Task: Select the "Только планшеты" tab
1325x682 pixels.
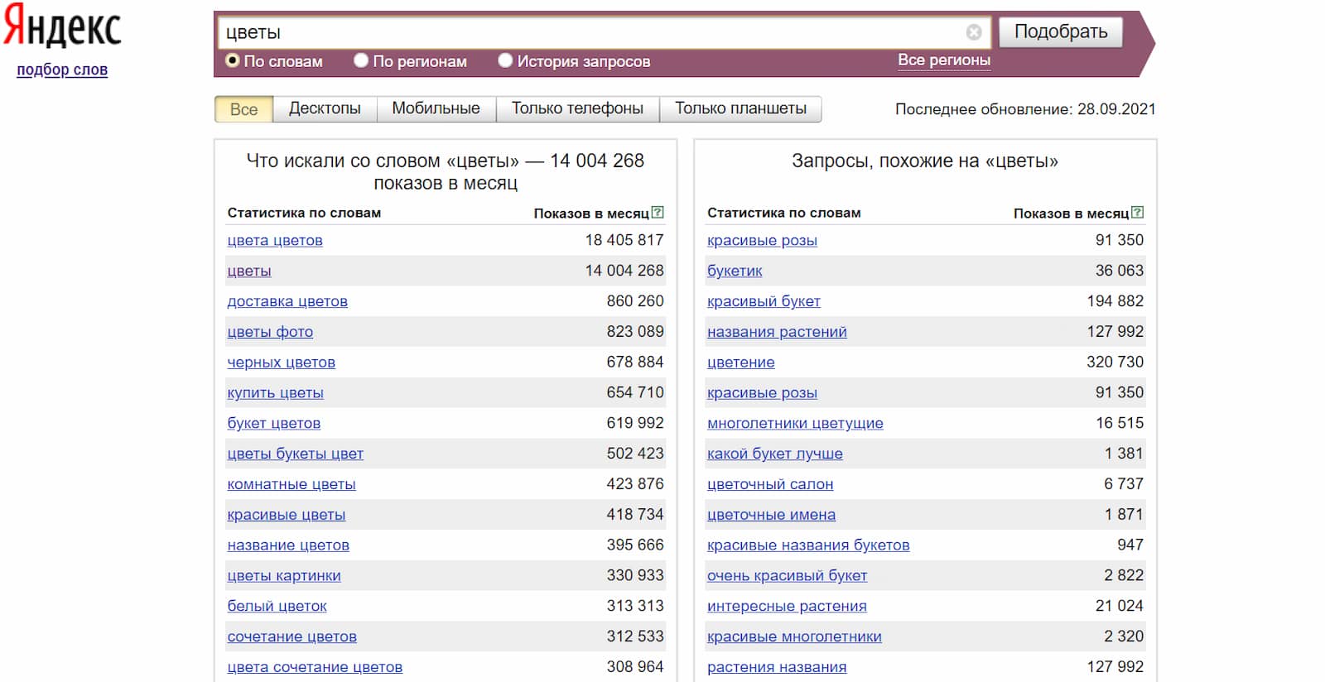Action: pyautogui.click(x=740, y=108)
